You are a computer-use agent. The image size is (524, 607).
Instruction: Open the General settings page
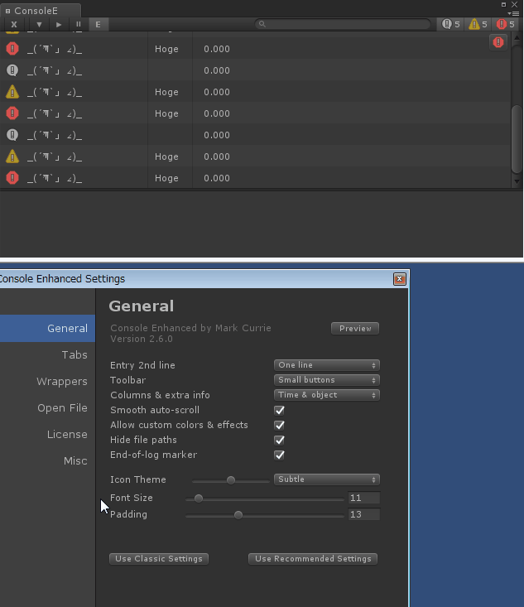click(47, 328)
